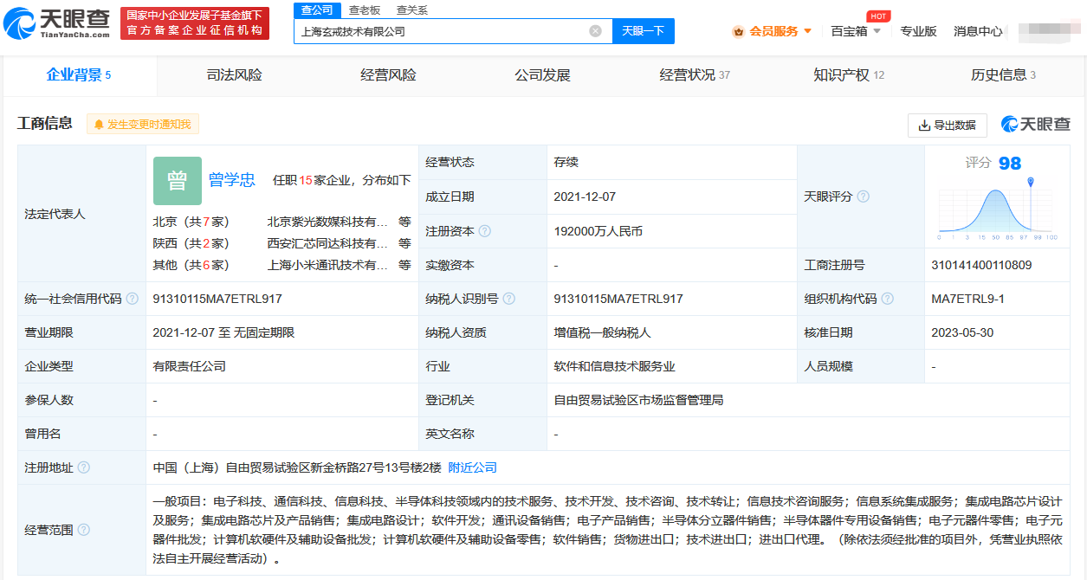Open the 曾学忠 legal representative link
This screenshot has width=1087, height=580.
click(x=232, y=180)
